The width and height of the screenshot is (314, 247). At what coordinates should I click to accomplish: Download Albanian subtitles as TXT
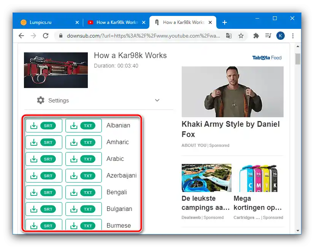pyautogui.click(x=84, y=126)
